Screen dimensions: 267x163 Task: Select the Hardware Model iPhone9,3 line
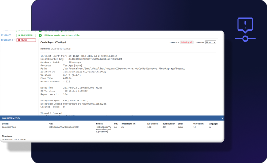click(61, 62)
